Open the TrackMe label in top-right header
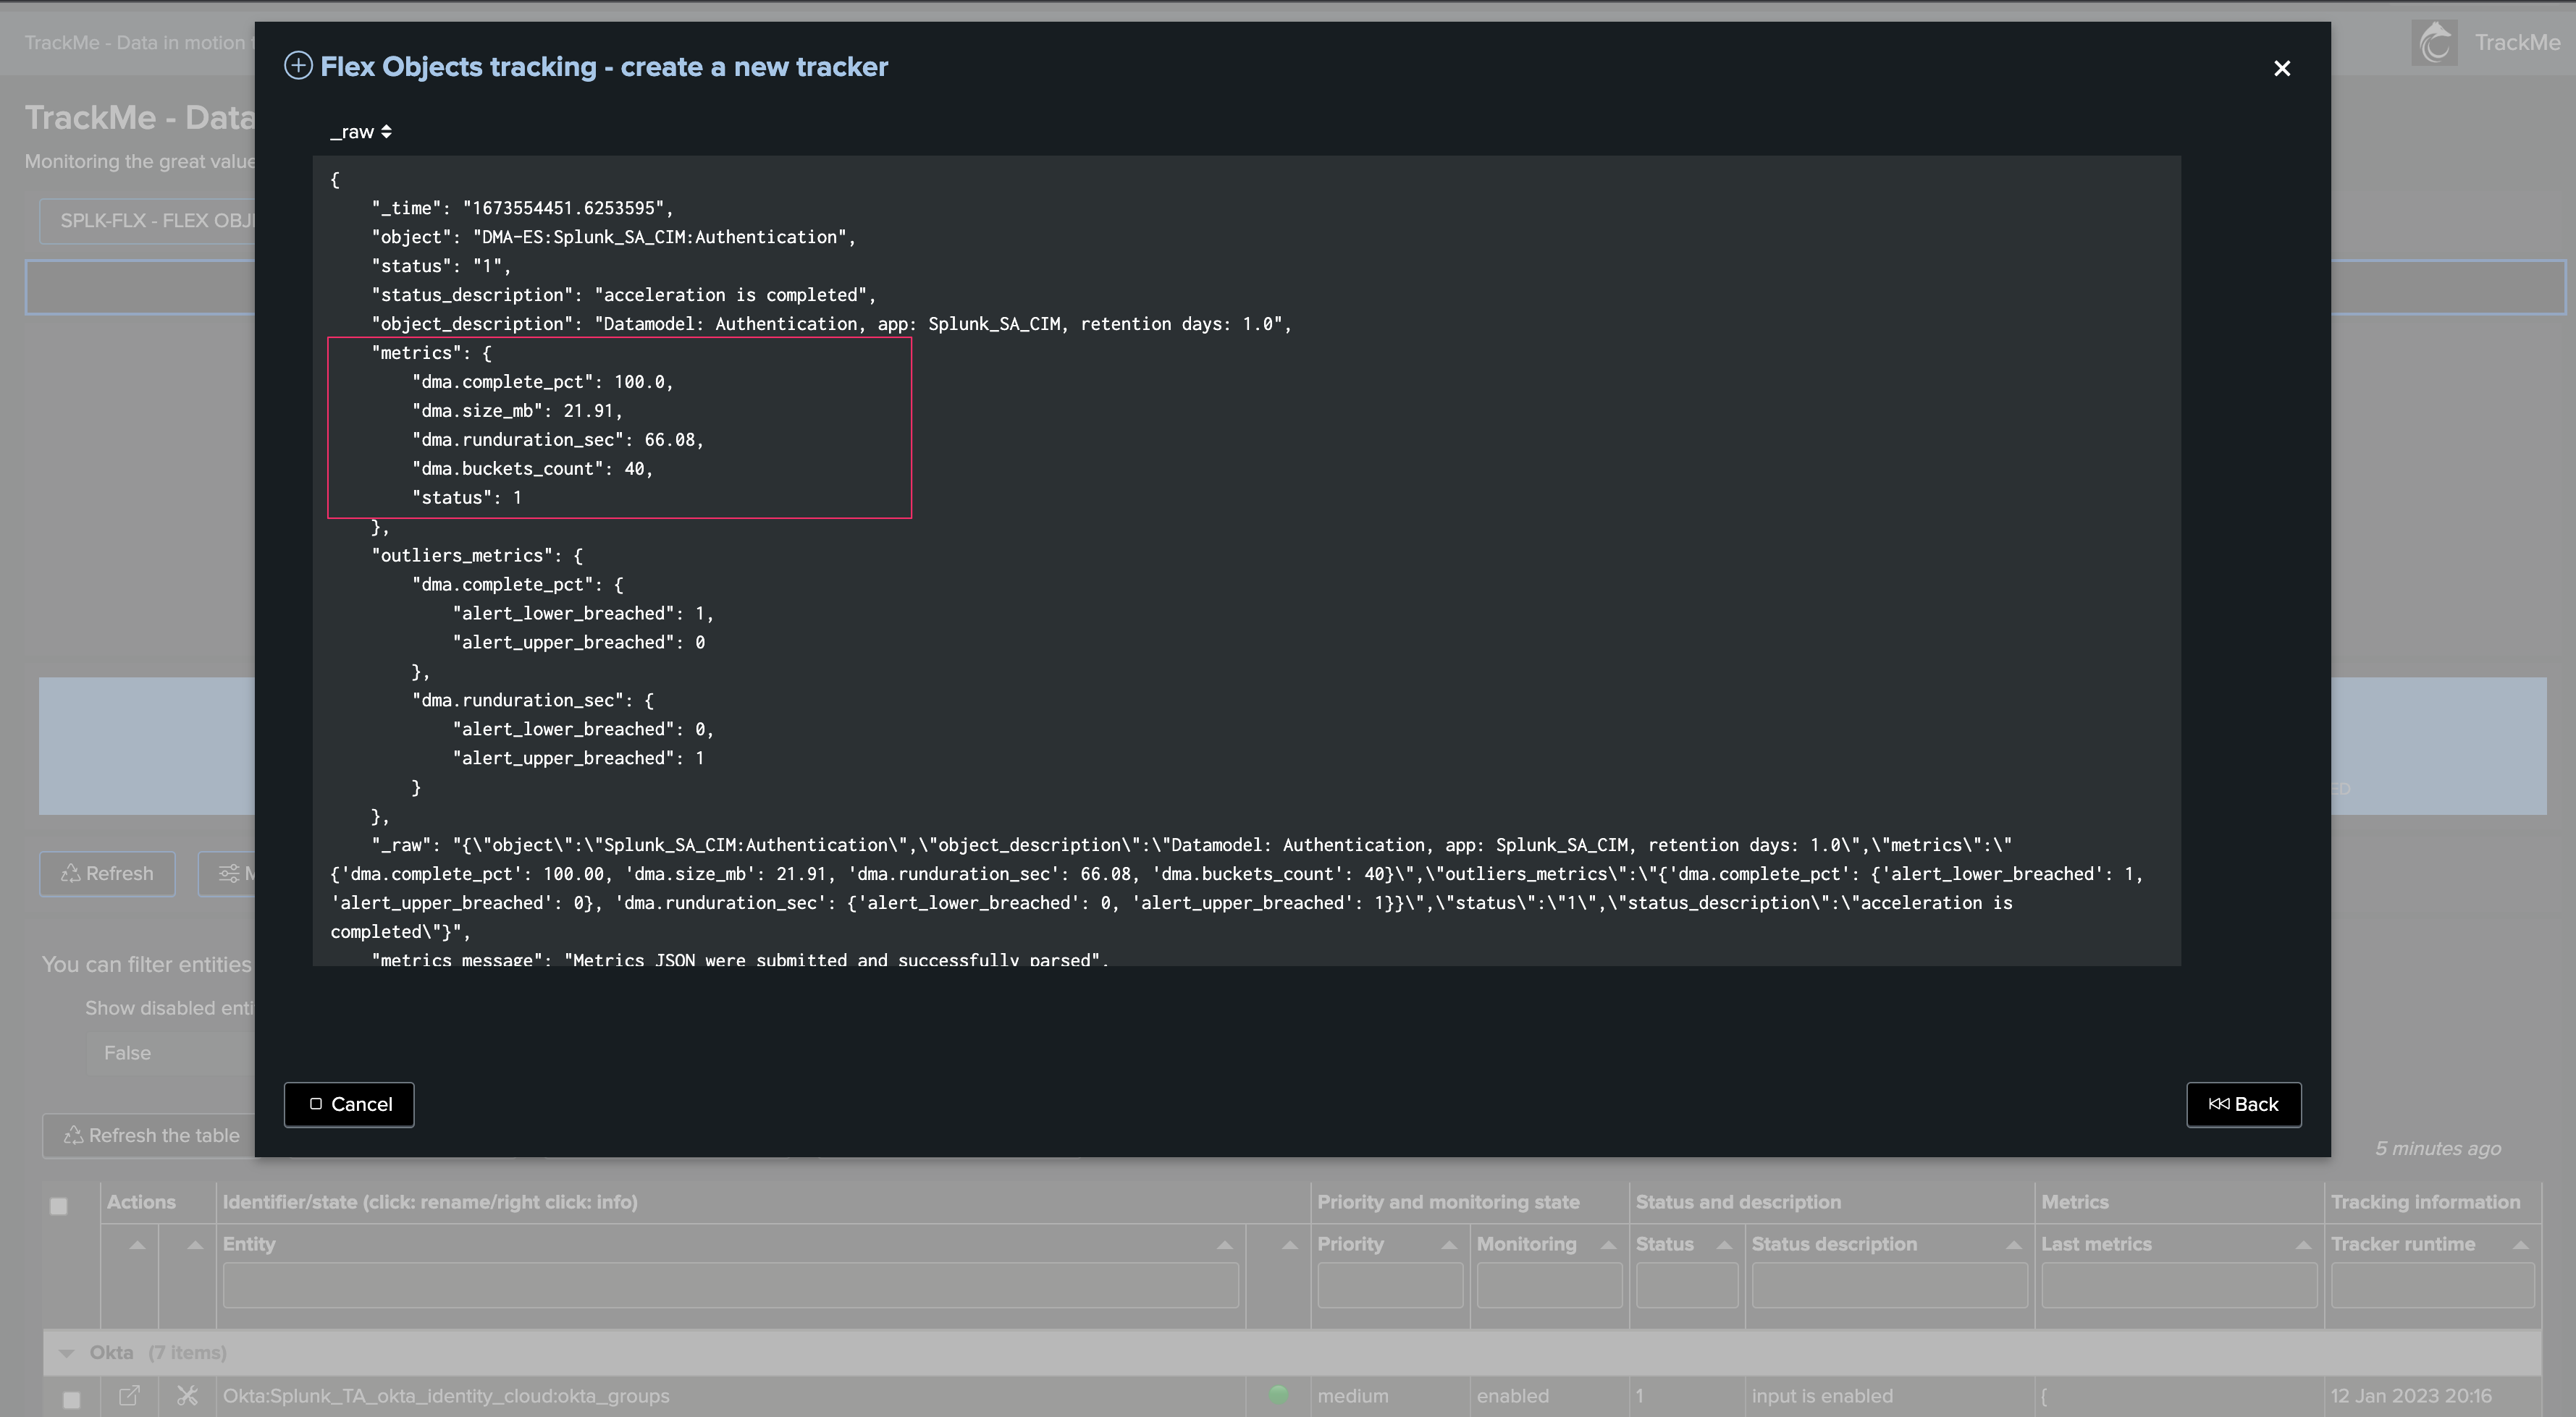The image size is (2576, 1417). click(2517, 43)
